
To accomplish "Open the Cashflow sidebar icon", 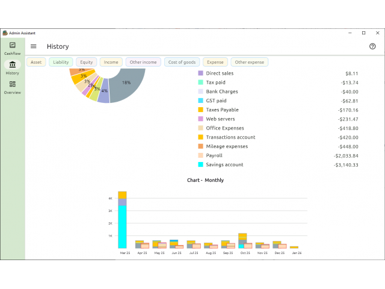I will (x=12, y=46).
